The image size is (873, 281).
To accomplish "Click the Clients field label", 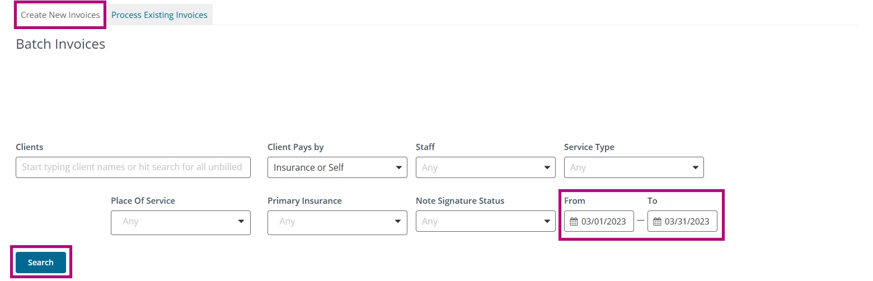I will (30, 147).
